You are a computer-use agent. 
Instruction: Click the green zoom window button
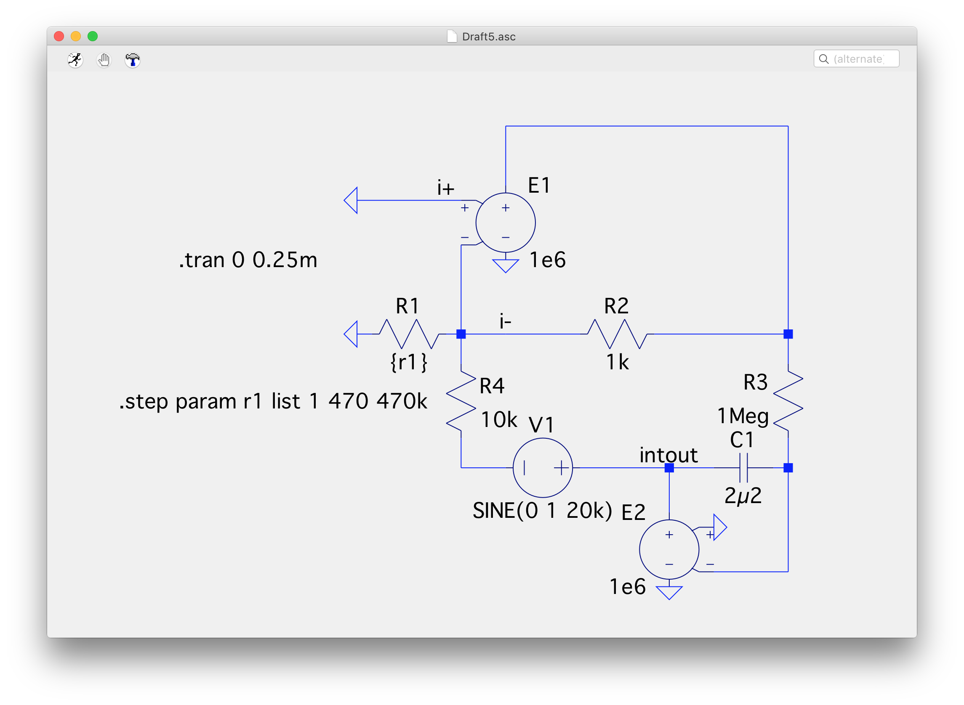tap(93, 36)
